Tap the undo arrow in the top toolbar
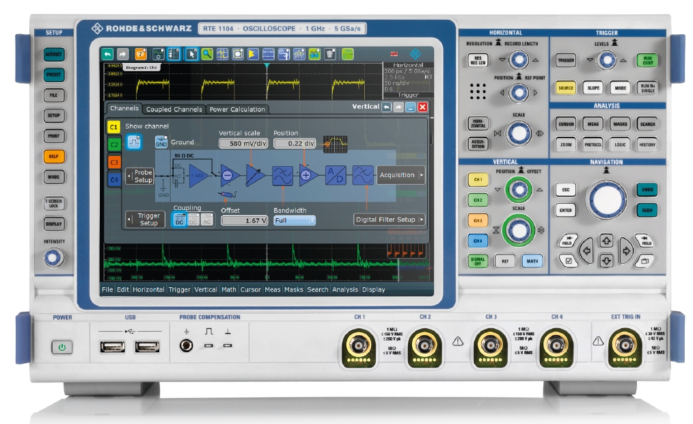Viewport: 693px width, 424px height. [107, 54]
